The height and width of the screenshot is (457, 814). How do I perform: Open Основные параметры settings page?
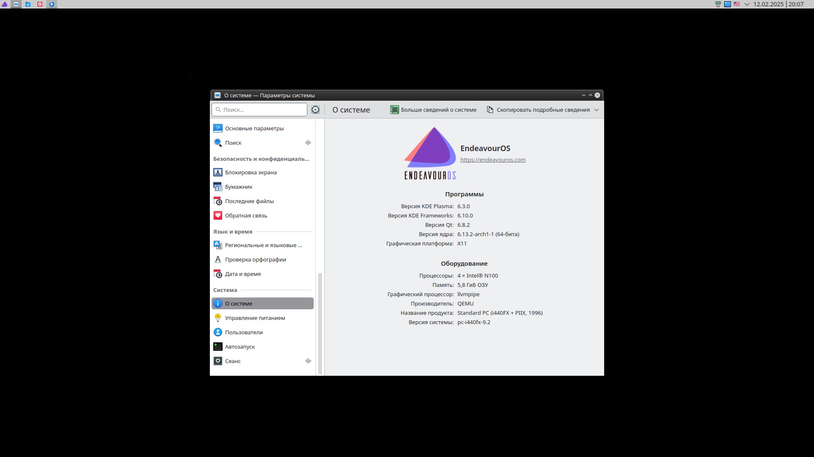coord(262,128)
